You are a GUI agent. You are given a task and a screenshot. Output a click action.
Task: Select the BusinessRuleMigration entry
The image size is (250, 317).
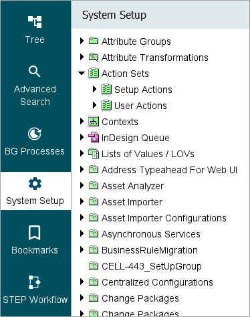click(x=150, y=250)
